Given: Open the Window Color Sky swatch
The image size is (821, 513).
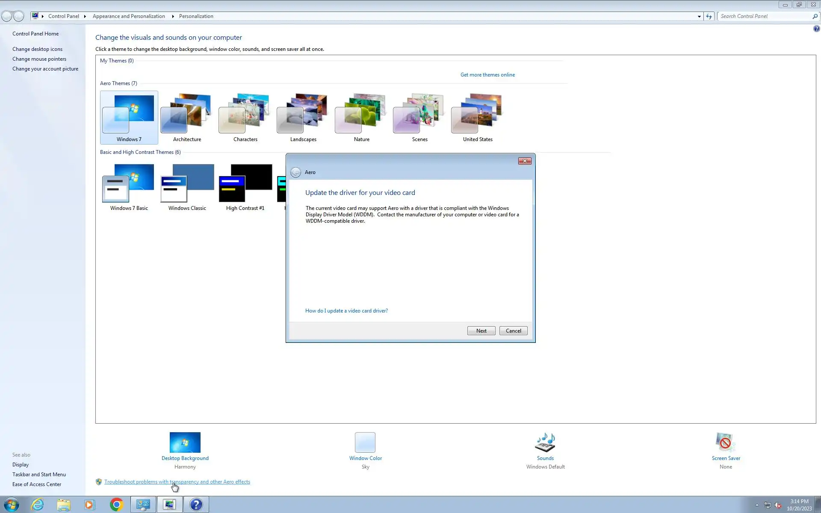Looking at the screenshot, I should click(365, 442).
